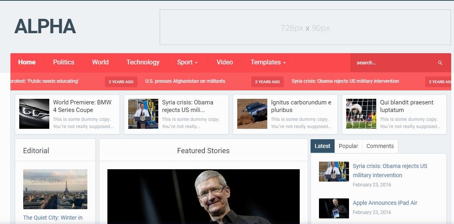Click the Editorial heading
Screen dimensions: 454x224
(x=36, y=150)
